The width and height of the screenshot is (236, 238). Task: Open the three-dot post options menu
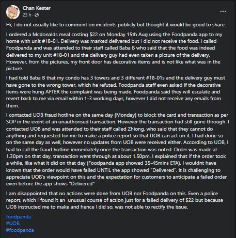click(223, 11)
